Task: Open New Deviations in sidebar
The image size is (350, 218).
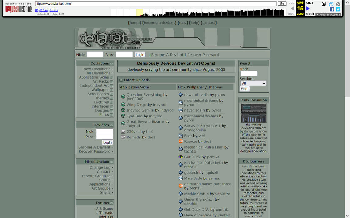Action: coord(97,69)
